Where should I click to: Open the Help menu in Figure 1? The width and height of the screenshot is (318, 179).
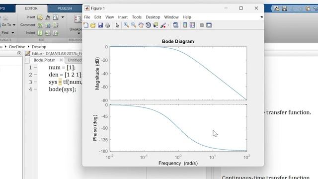[x=187, y=17]
